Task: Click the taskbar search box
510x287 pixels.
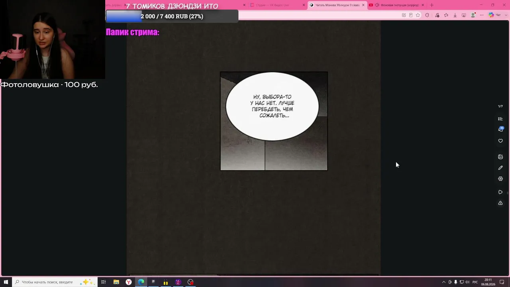Action: pyautogui.click(x=54, y=282)
